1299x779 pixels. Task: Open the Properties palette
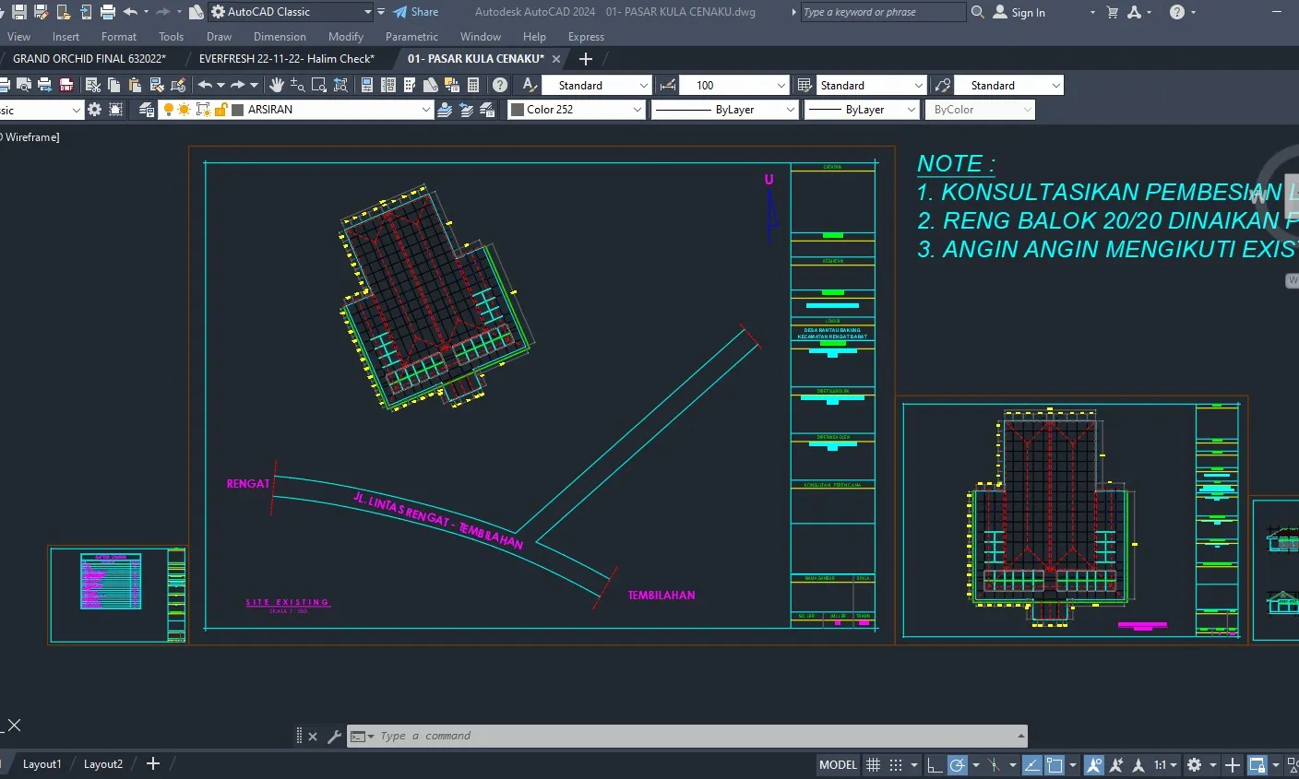coord(366,85)
